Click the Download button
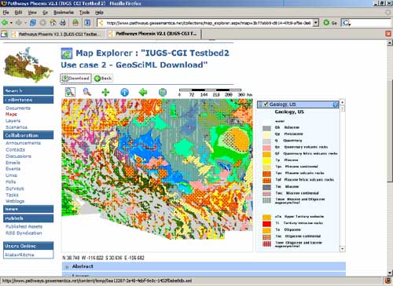 coord(75,79)
